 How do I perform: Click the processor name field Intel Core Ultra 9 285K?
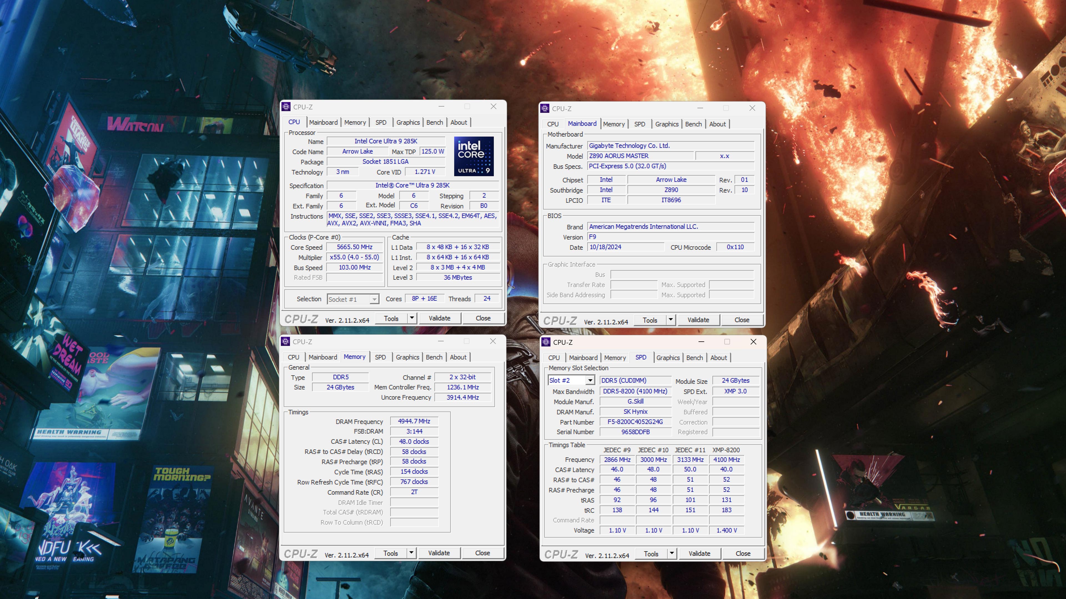tap(386, 141)
